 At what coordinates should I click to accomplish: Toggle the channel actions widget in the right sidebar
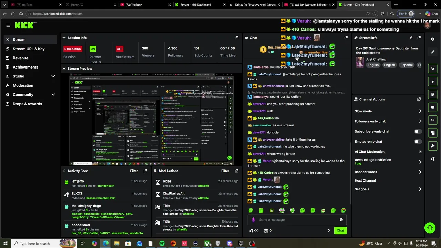coord(433,133)
